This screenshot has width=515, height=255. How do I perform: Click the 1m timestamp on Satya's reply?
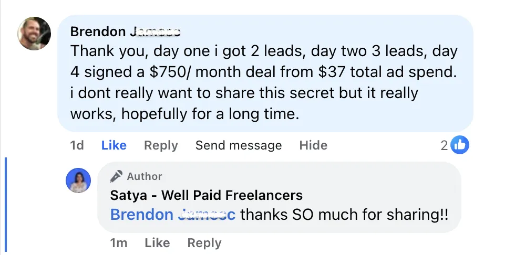click(118, 243)
